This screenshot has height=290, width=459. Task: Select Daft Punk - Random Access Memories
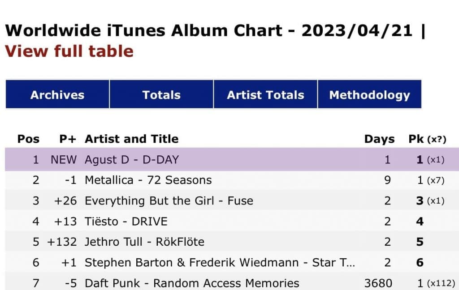[x=192, y=283]
